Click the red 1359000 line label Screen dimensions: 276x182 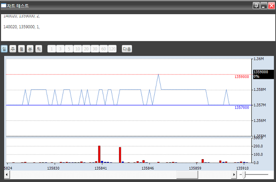coord(242,77)
